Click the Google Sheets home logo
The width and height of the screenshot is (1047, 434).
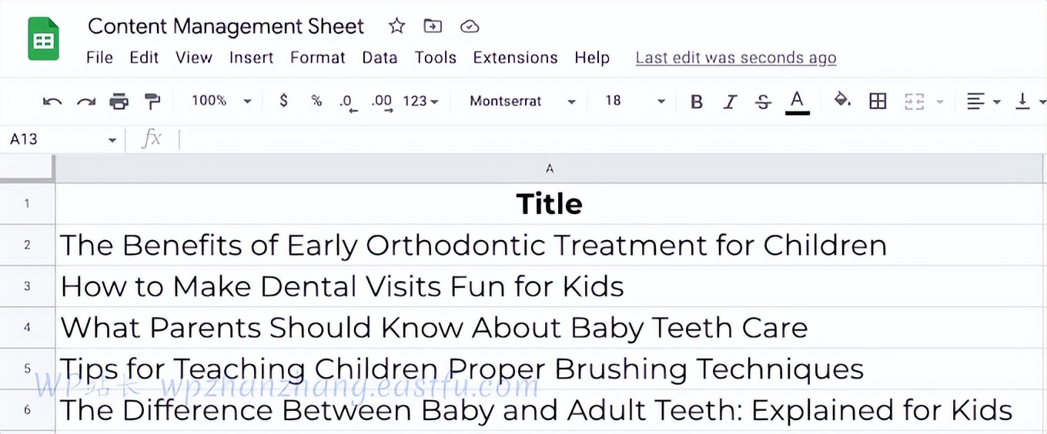[x=44, y=38]
